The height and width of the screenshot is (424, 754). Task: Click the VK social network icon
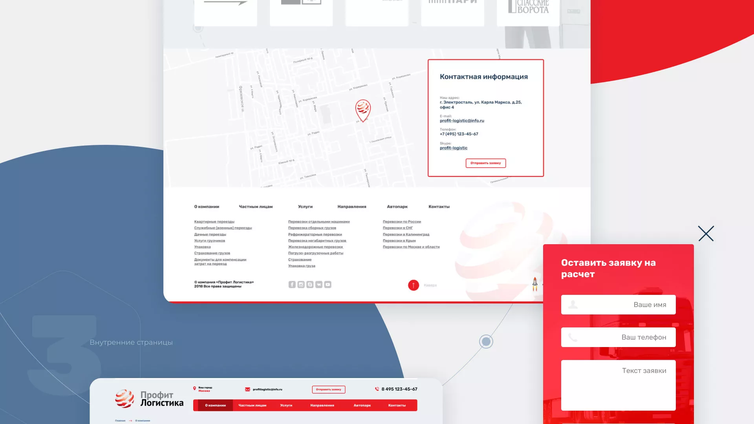[x=318, y=285]
